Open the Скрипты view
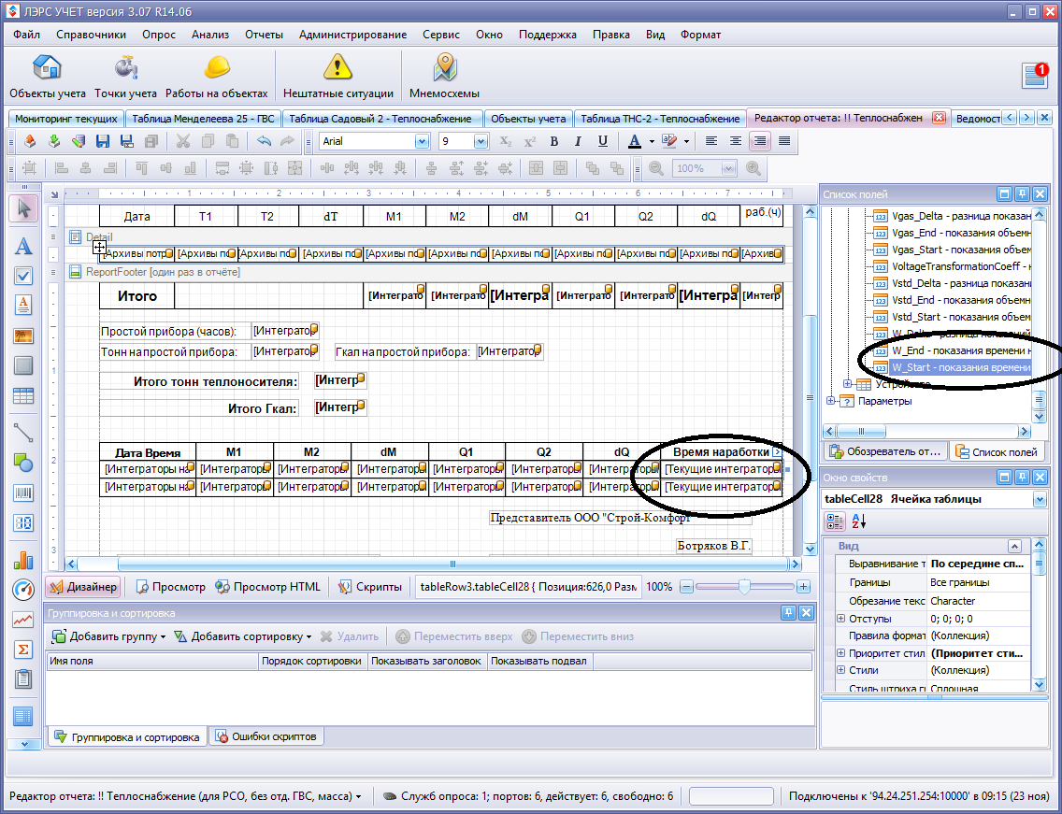This screenshot has width=1062, height=814. click(x=370, y=587)
